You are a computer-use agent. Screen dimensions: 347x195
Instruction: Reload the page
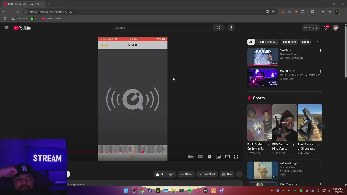point(18,12)
